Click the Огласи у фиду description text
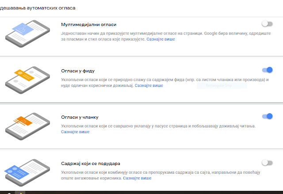The image size is (283, 194). point(165,82)
